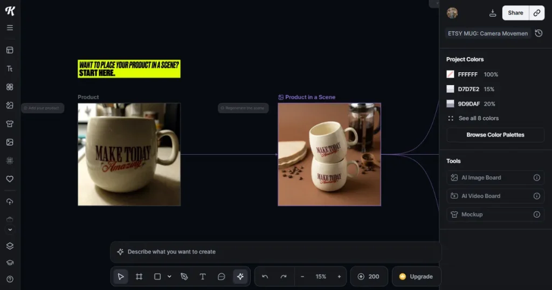Click the Upgrade button
This screenshot has height=290, width=552.
click(x=416, y=277)
